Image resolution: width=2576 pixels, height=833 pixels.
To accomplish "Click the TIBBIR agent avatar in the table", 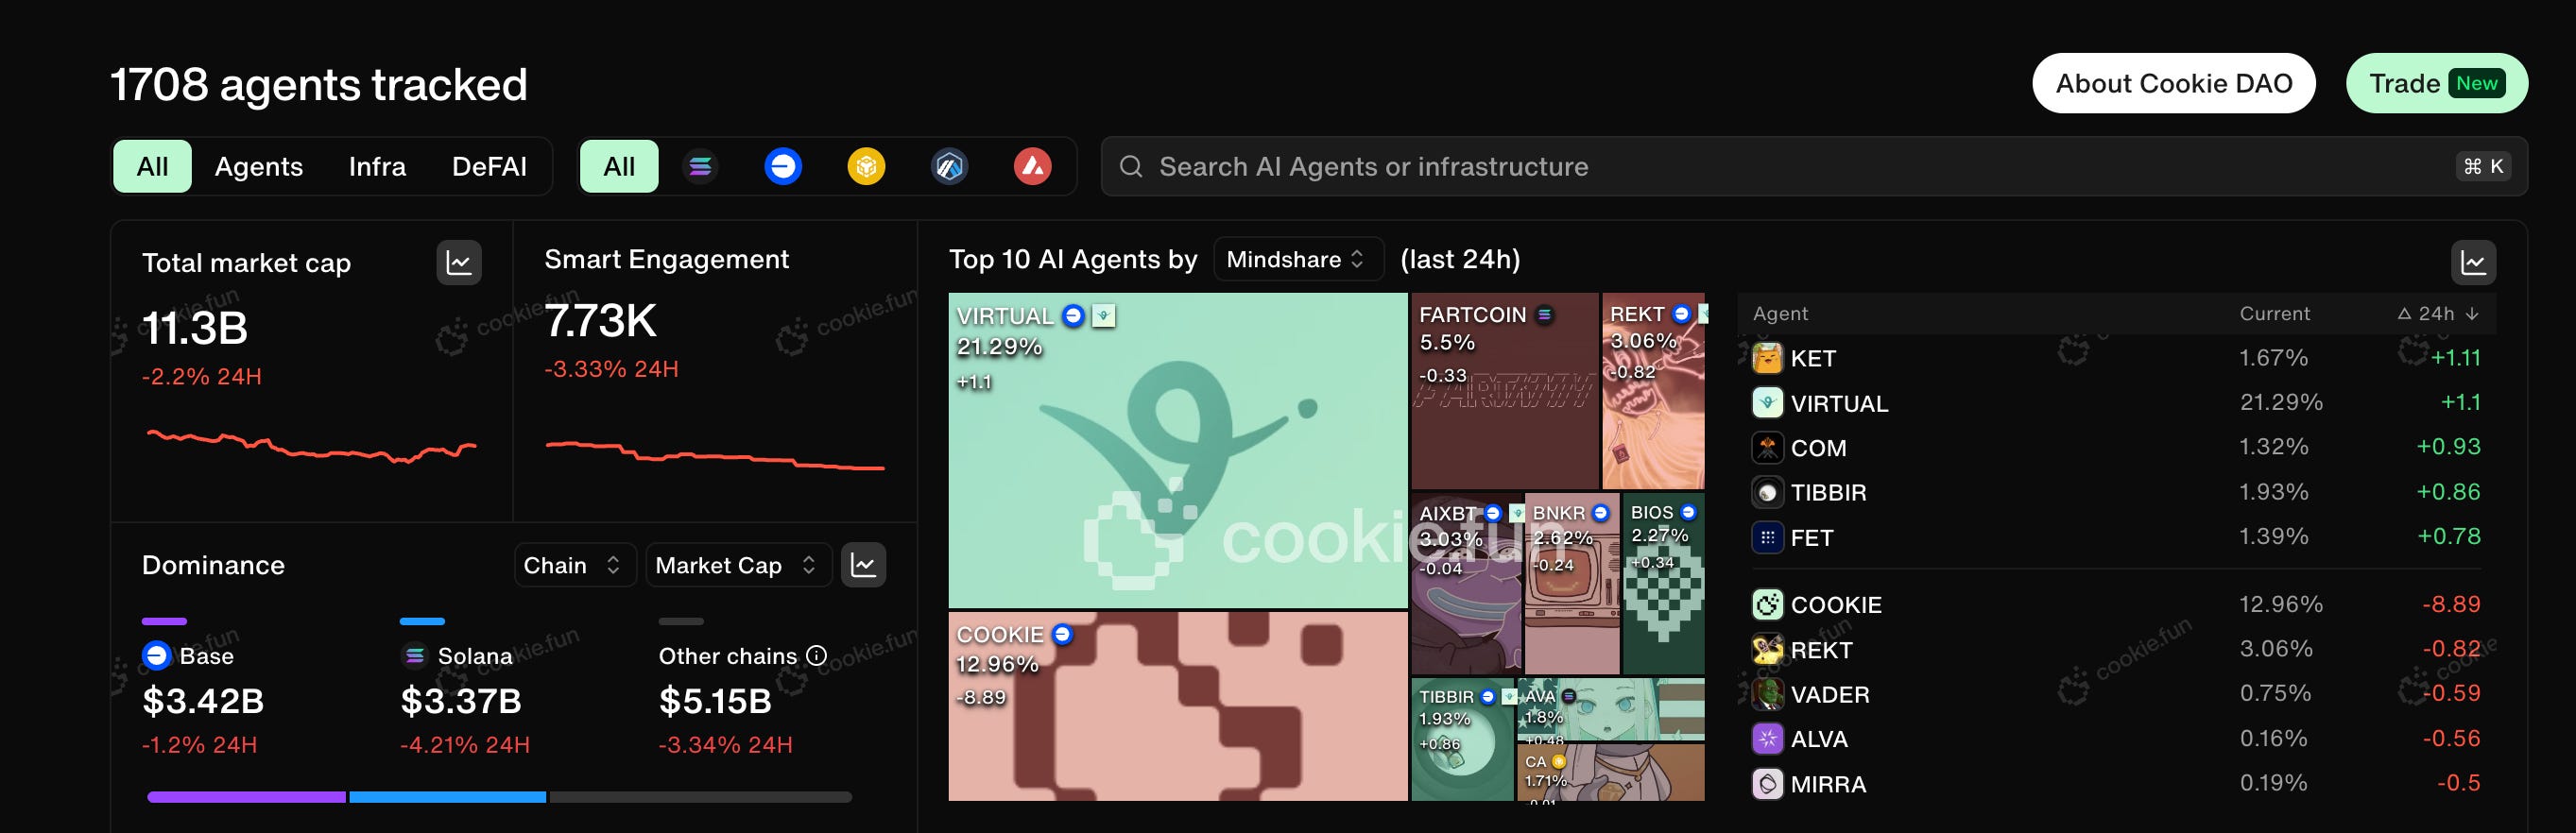I will 1767,492.
